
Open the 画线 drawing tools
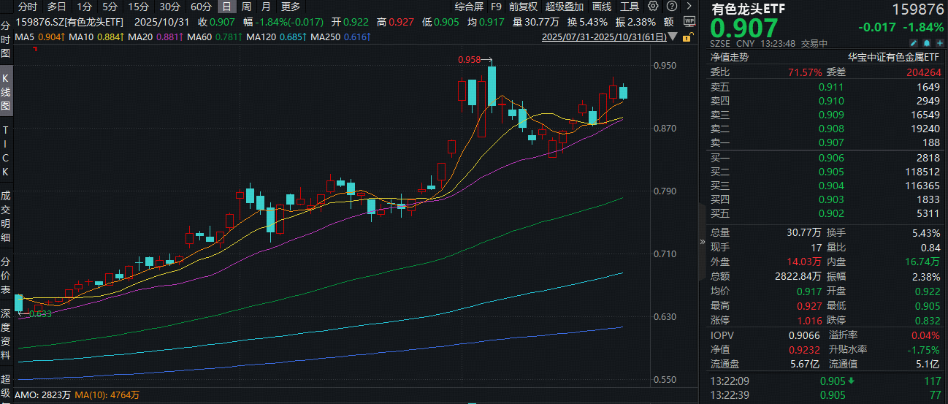coord(602,7)
